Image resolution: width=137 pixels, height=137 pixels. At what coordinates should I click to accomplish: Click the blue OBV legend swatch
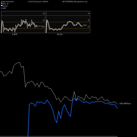coord(2,8)
